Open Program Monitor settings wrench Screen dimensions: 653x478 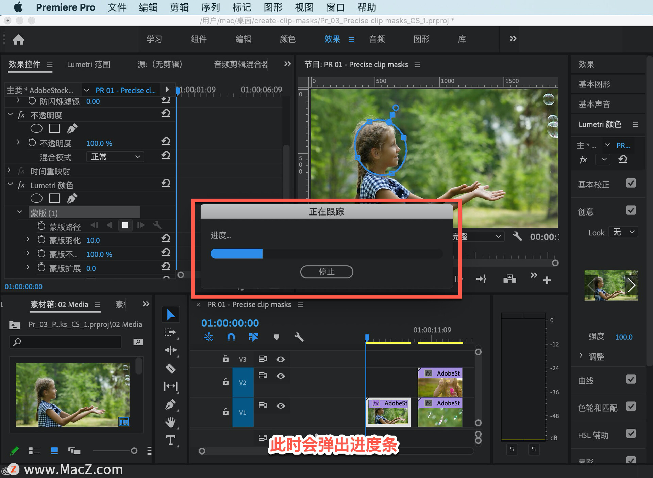[517, 236]
